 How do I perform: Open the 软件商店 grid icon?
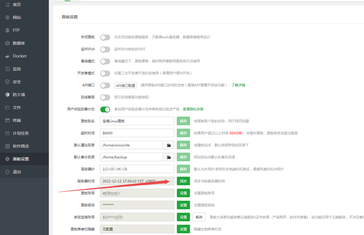(x=7, y=146)
